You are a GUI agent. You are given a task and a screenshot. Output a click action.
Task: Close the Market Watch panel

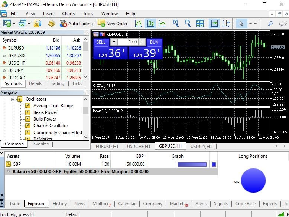87,32
